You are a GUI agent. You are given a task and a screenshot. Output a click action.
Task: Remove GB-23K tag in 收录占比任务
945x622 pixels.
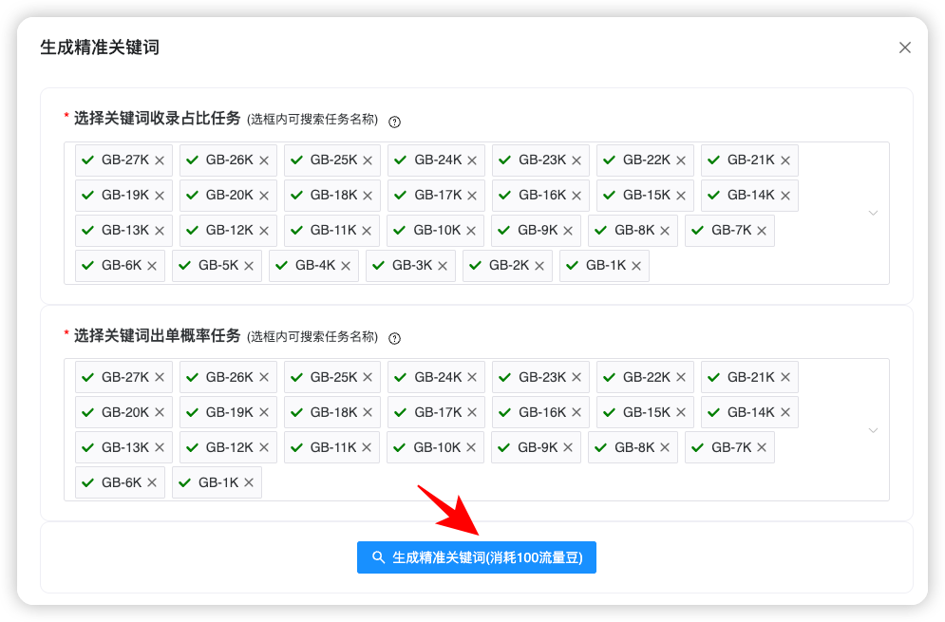click(576, 160)
